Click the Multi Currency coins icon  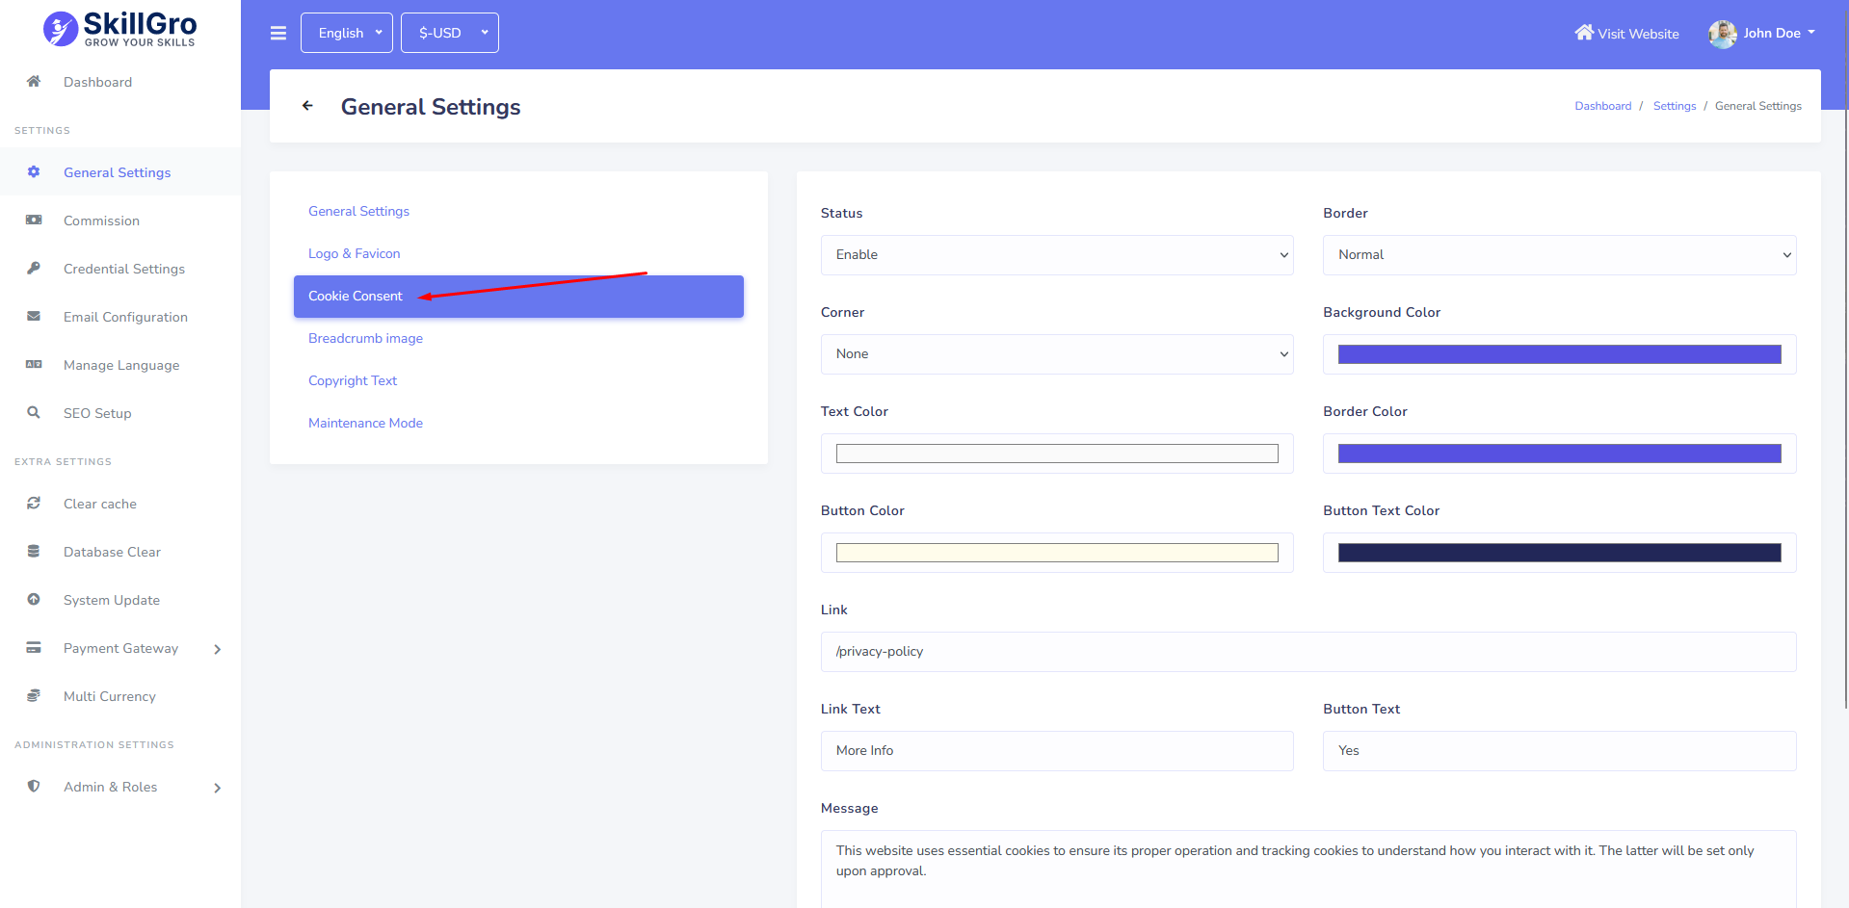34,696
